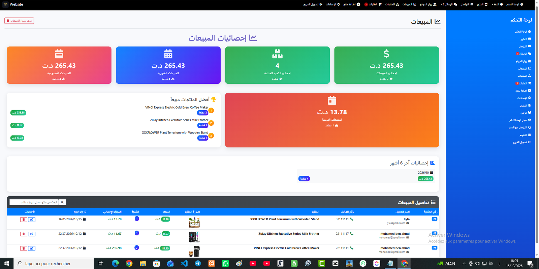Open التقارير reports in the sidebar
This screenshot has height=269, width=539.
click(x=525, y=106)
